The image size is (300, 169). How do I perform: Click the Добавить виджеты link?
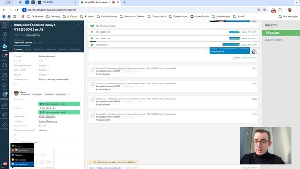click(x=274, y=40)
